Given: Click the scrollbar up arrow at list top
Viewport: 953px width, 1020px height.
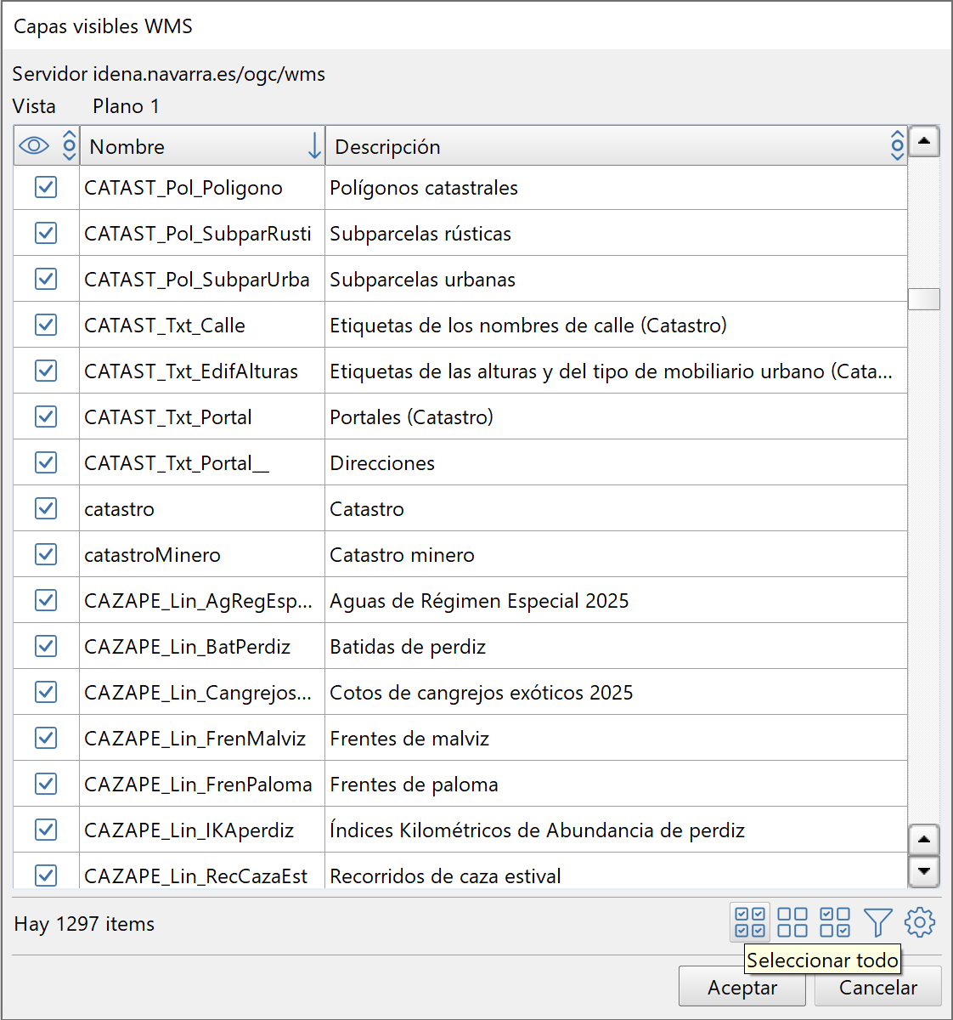Looking at the screenshot, I should pyautogui.click(x=924, y=141).
